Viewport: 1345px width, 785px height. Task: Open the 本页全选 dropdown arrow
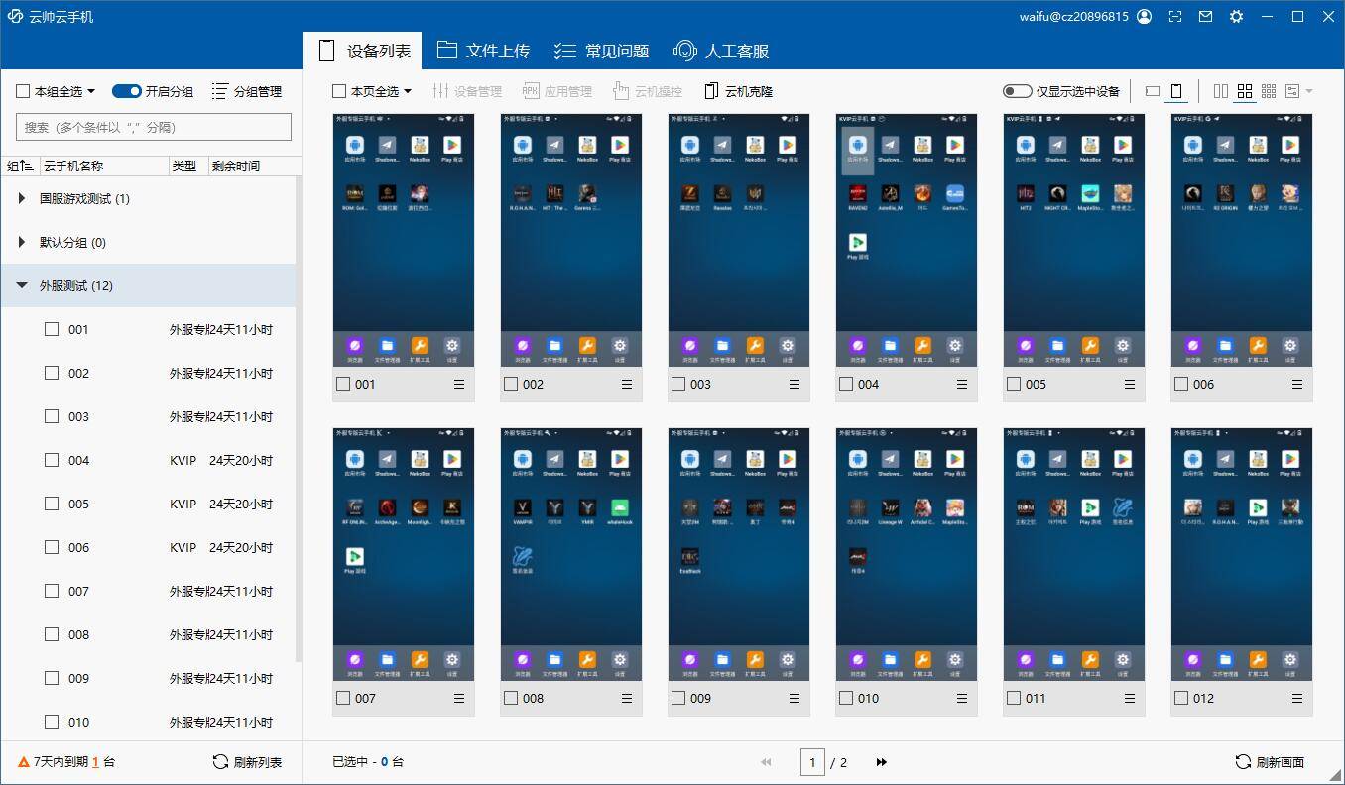click(408, 92)
